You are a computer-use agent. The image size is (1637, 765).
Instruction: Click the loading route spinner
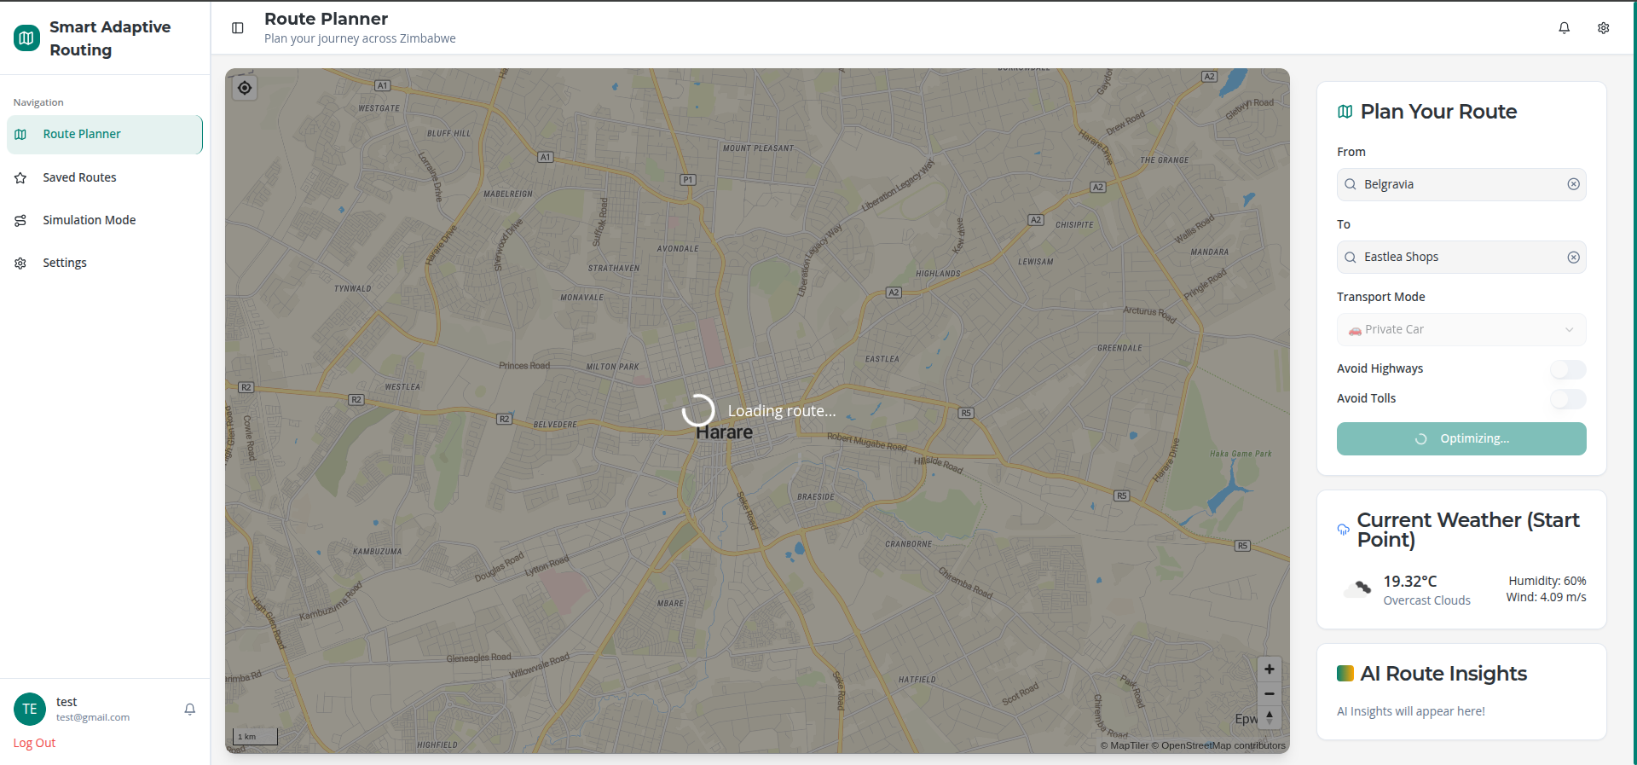[698, 410]
